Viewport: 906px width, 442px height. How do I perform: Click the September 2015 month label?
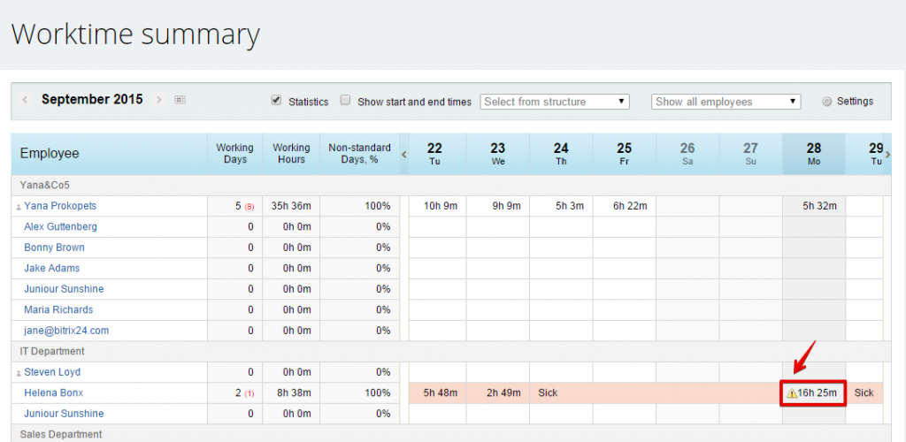click(92, 99)
